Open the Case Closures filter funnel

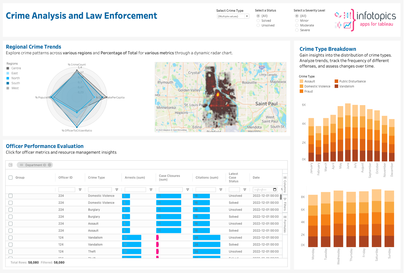188,190
